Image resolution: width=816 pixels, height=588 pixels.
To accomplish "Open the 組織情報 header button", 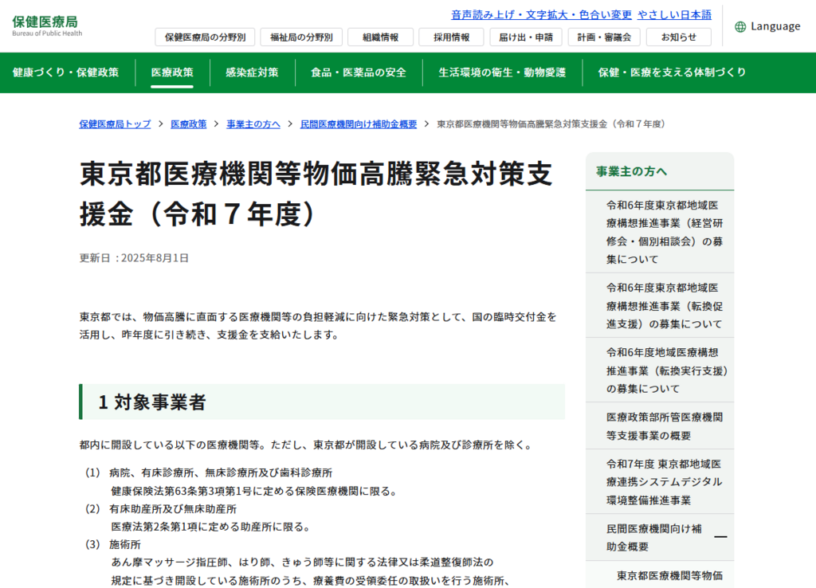I will (x=380, y=37).
